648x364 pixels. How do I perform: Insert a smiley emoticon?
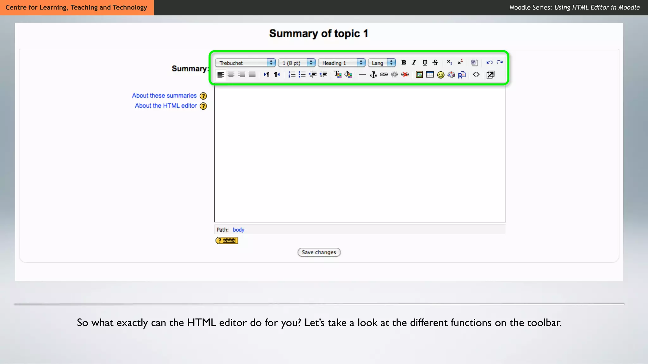(440, 75)
